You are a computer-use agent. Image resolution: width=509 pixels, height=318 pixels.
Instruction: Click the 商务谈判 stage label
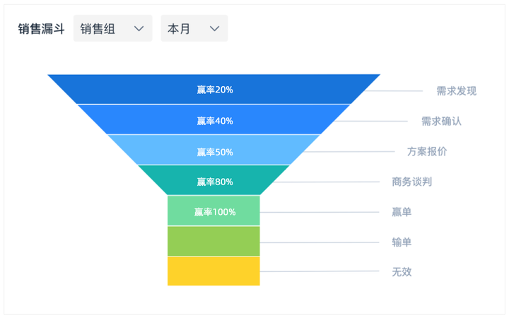[x=412, y=182]
